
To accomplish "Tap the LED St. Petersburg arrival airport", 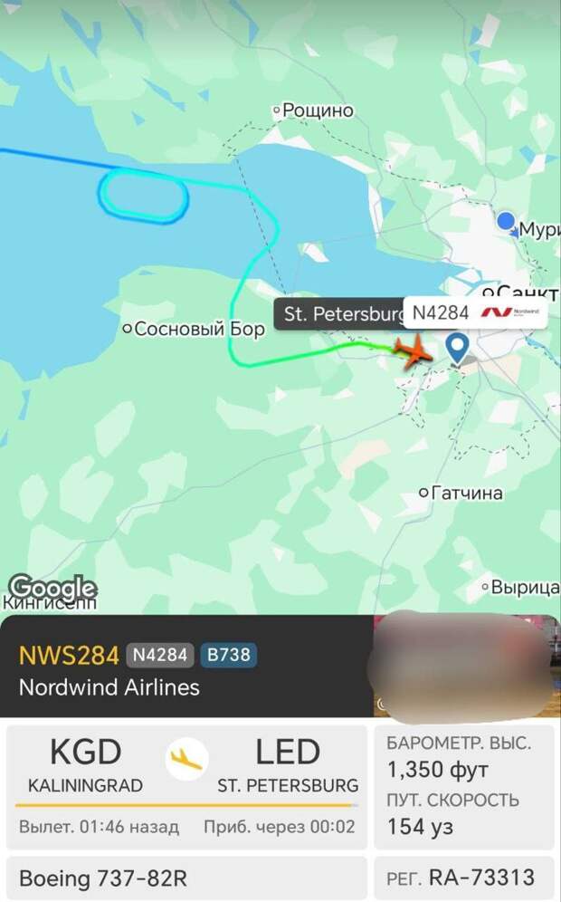I will (x=288, y=764).
